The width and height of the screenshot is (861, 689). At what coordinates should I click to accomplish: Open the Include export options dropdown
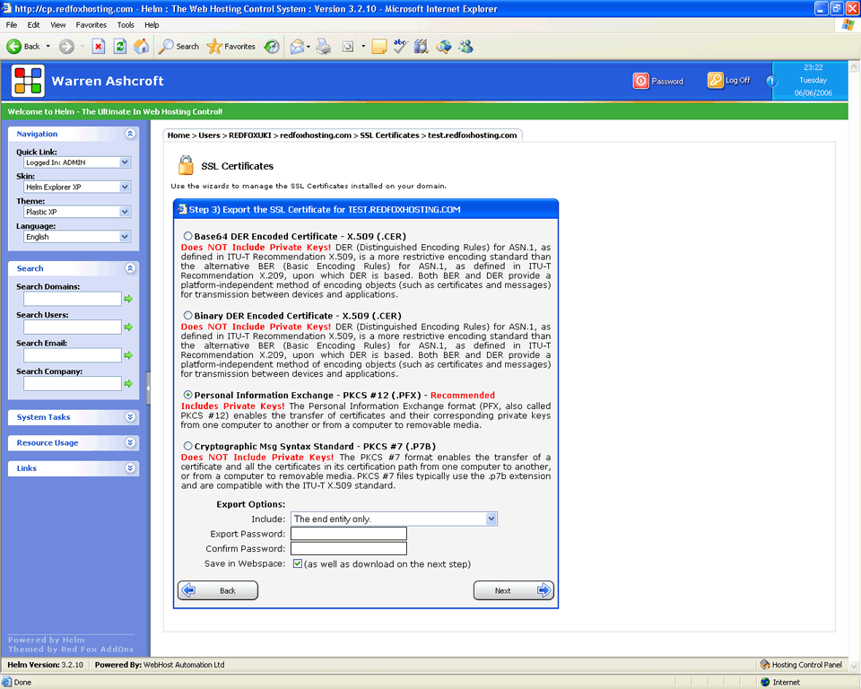(395, 519)
